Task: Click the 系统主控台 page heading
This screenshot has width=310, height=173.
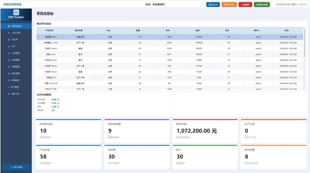Action: click(45, 14)
